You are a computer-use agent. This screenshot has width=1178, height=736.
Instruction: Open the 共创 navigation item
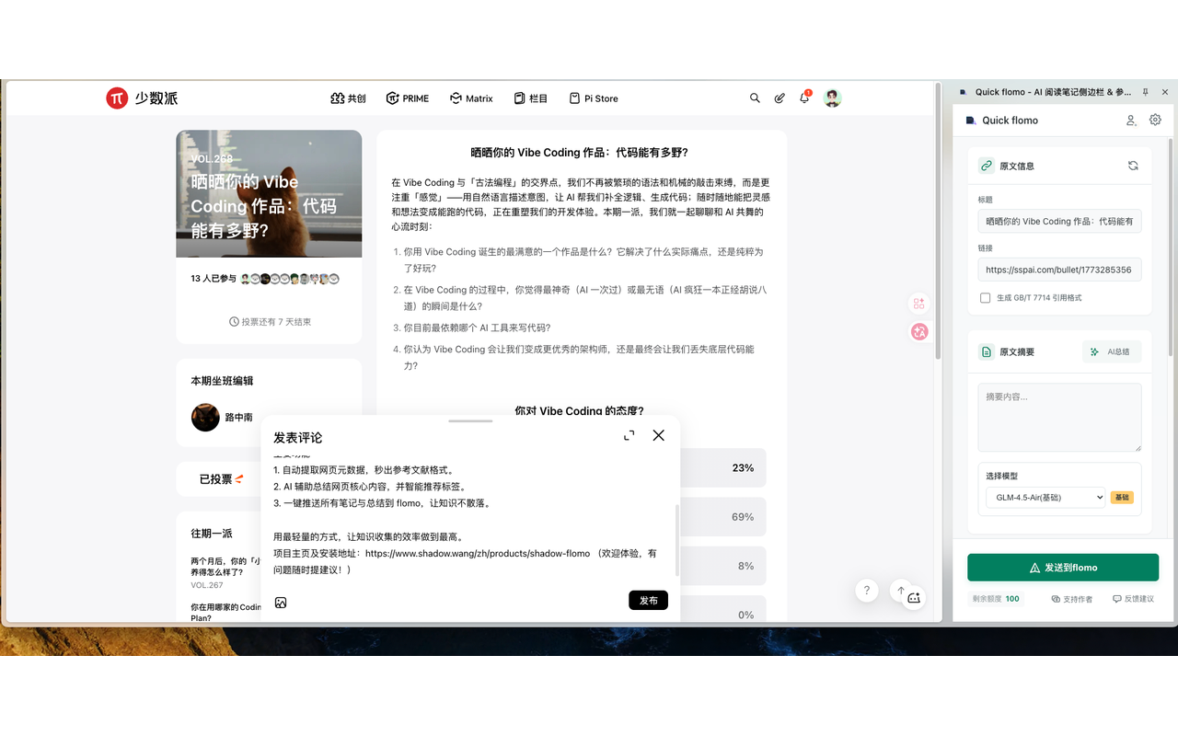coord(348,98)
